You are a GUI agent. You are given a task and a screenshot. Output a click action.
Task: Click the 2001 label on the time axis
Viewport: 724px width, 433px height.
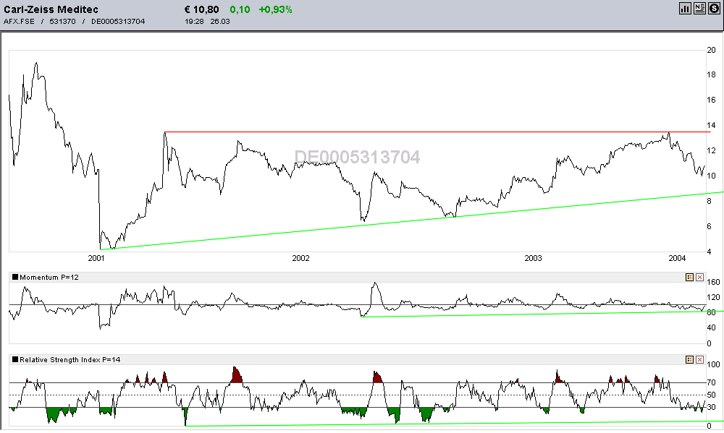point(96,258)
